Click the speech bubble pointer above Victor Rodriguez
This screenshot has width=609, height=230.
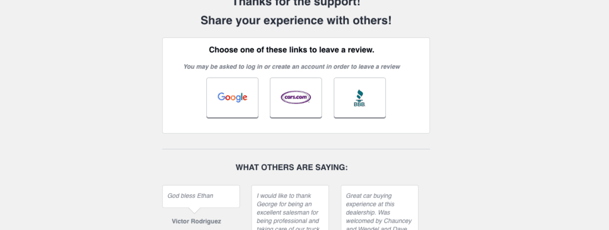point(194,210)
